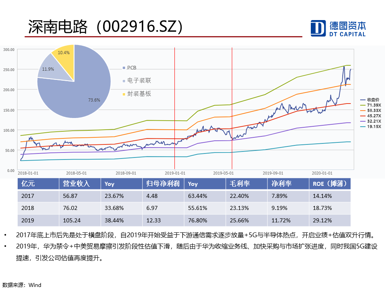Viewport: 385px width, 289px height.
Task: Click the 营业收入 column header
Action: [80, 184]
